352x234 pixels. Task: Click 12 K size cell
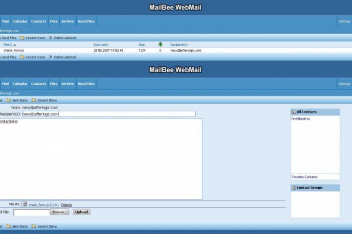(x=142, y=50)
